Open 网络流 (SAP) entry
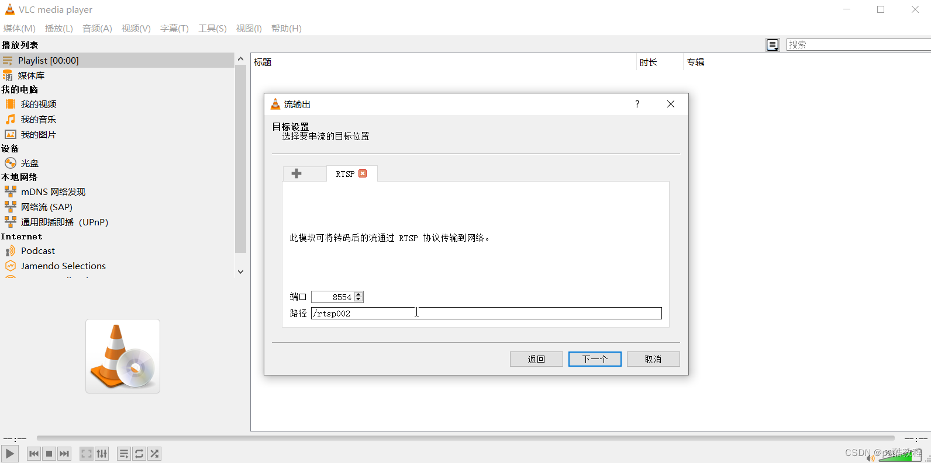 click(x=47, y=207)
